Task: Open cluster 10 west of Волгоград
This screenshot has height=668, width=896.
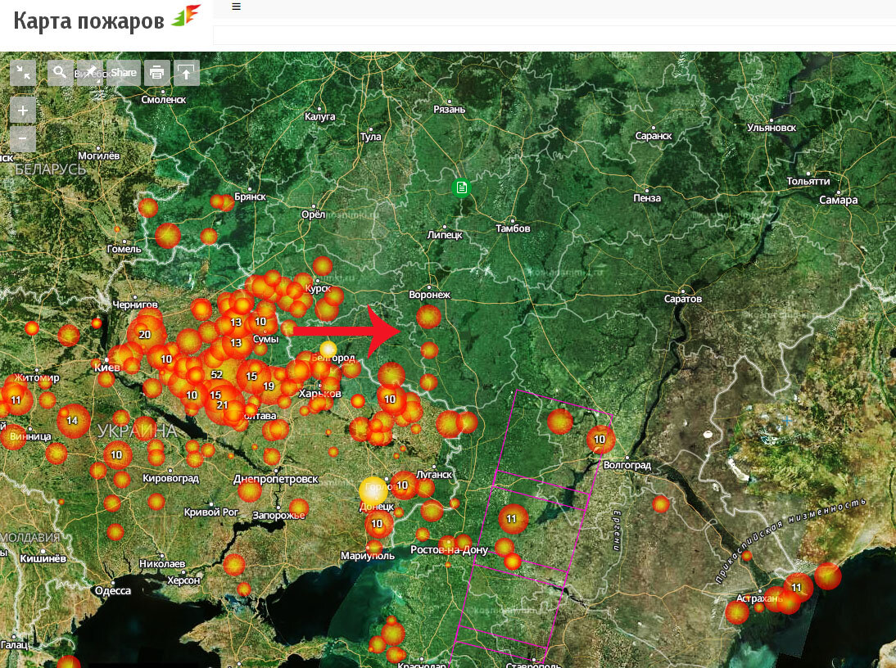Action: coord(600,440)
